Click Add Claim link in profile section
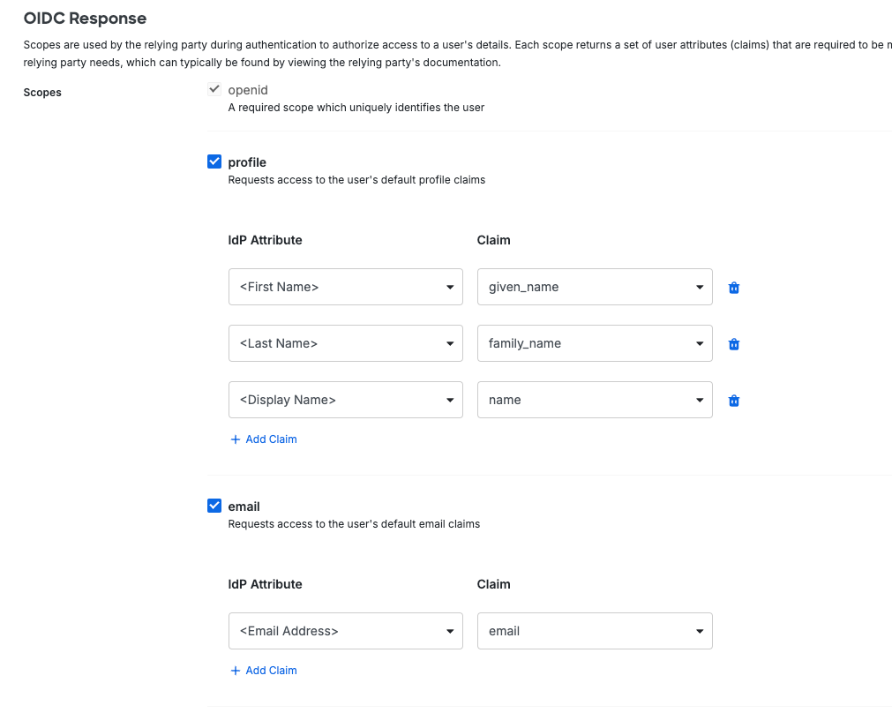Image resolution: width=892 pixels, height=713 pixels. (x=271, y=439)
